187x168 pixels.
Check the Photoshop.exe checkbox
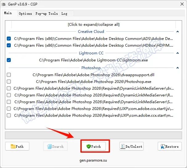tap(9, 82)
